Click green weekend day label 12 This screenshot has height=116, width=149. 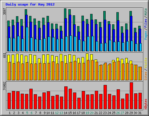(57, 113)
